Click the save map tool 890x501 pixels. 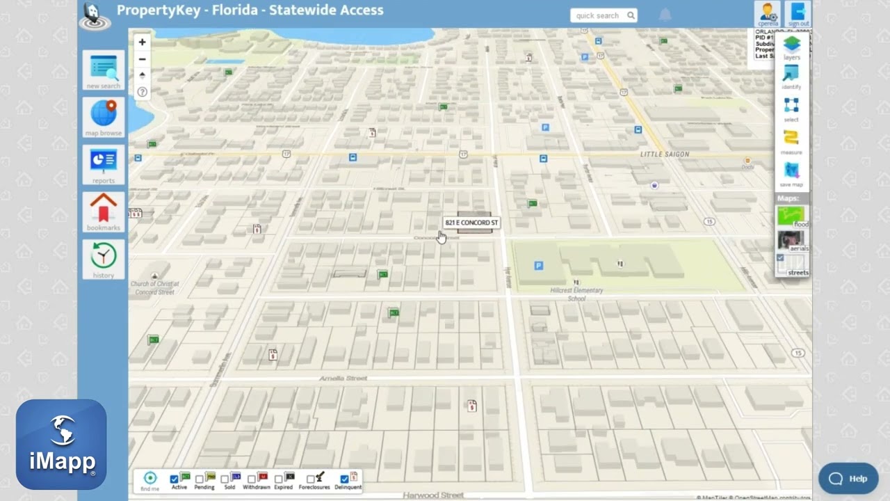[791, 175]
